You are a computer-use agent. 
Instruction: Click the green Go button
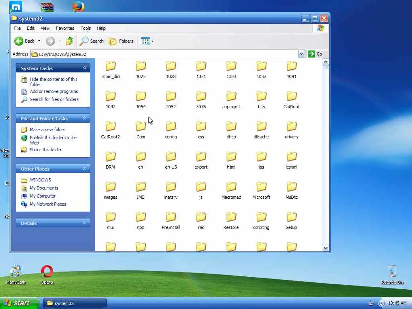315,54
